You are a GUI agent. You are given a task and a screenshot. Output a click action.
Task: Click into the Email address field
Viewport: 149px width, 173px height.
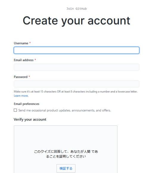pos(77,67)
